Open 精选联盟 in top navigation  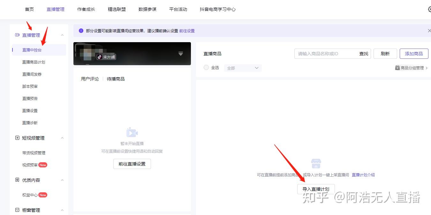[x=117, y=9]
